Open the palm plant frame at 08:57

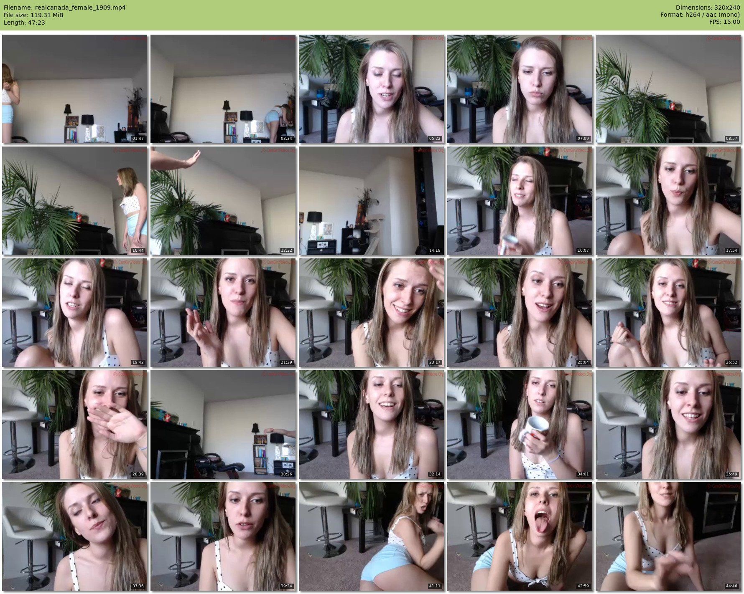coord(669,89)
